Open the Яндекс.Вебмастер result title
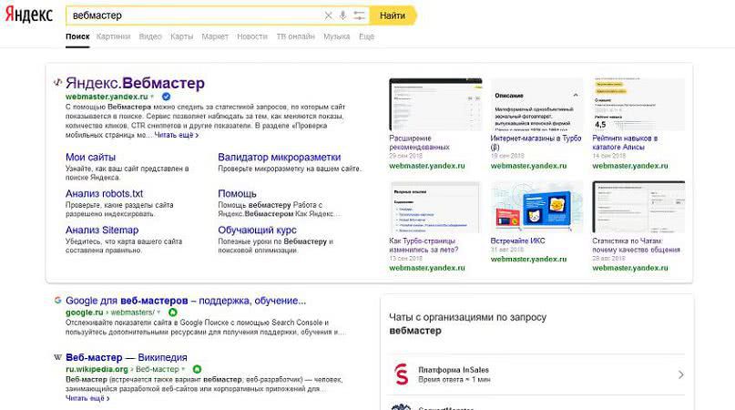The width and height of the screenshot is (735, 410). [135, 83]
